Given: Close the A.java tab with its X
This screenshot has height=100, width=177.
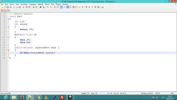Looking at the screenshot, I should coord(8,11).
